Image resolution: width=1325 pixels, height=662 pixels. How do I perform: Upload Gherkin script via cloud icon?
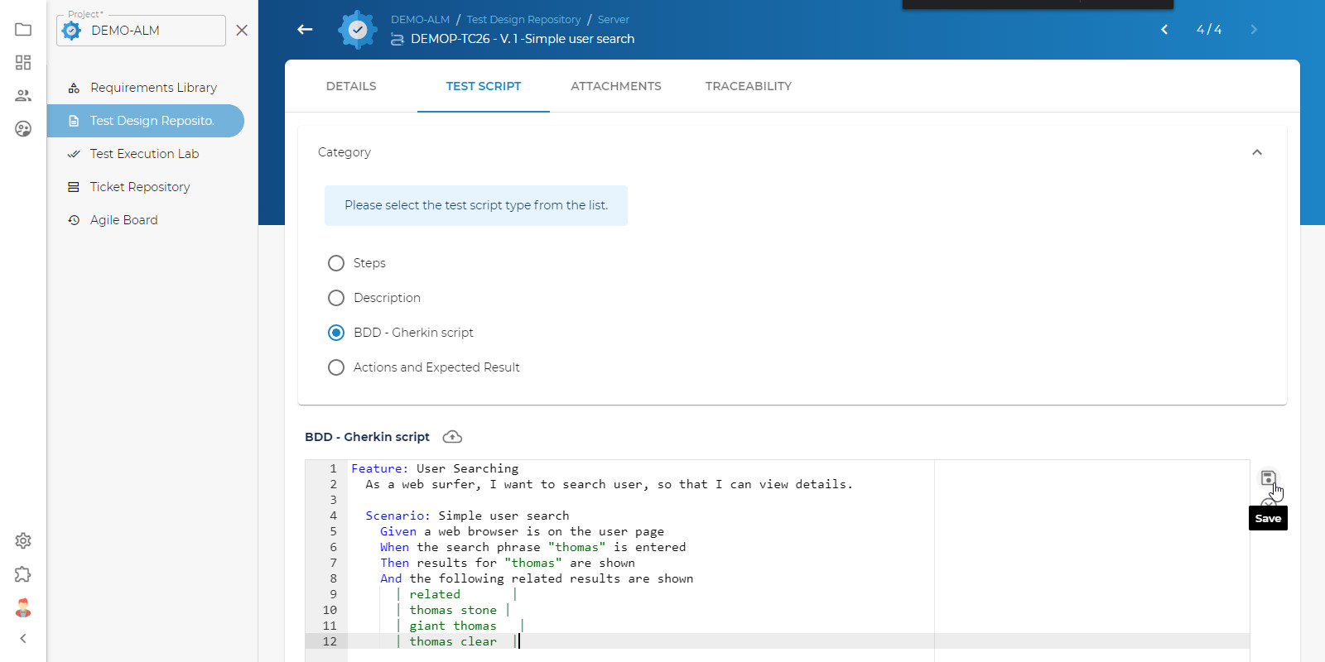pyautogui.click(x=452, y=437)
